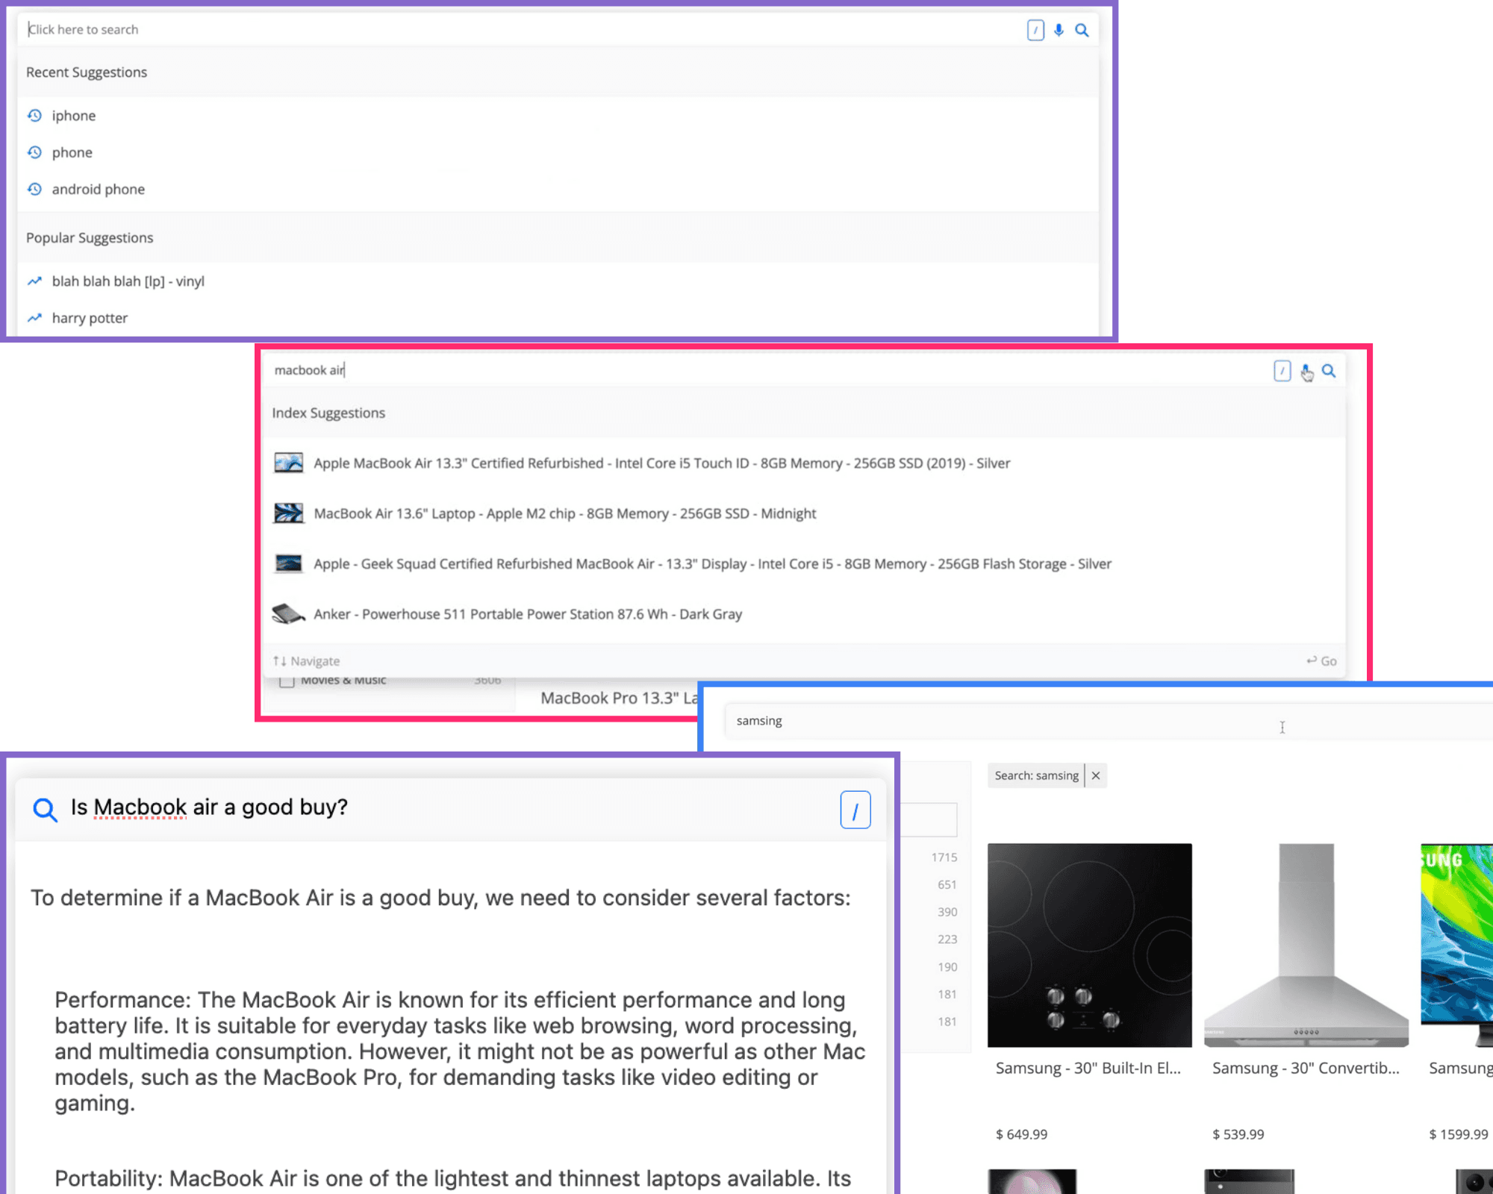The image size is (1493, 1194).
Task: Click the magnifier icon beside 'Is Macbook air a good buy?'
Action: click(45, 810)
